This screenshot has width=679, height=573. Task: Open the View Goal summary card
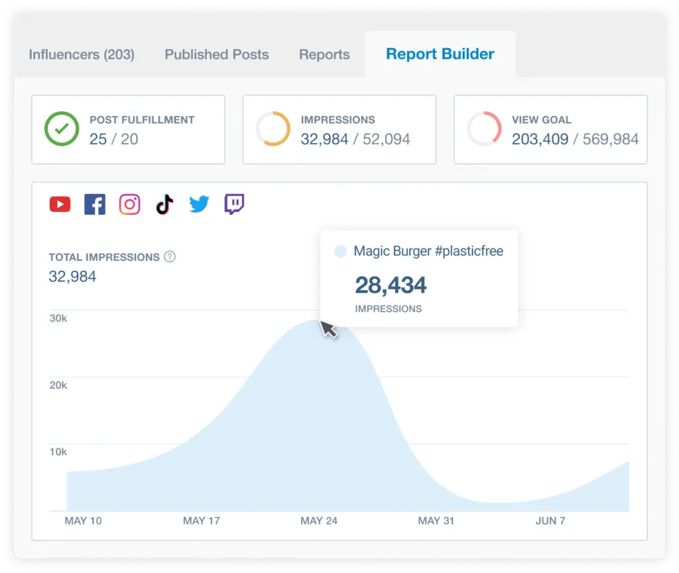pyautogui.click(x=550, y=129)
